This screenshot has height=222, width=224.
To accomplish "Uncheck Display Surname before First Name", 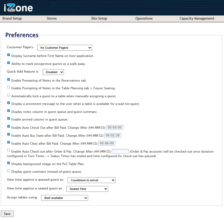I will pos(9,55).
